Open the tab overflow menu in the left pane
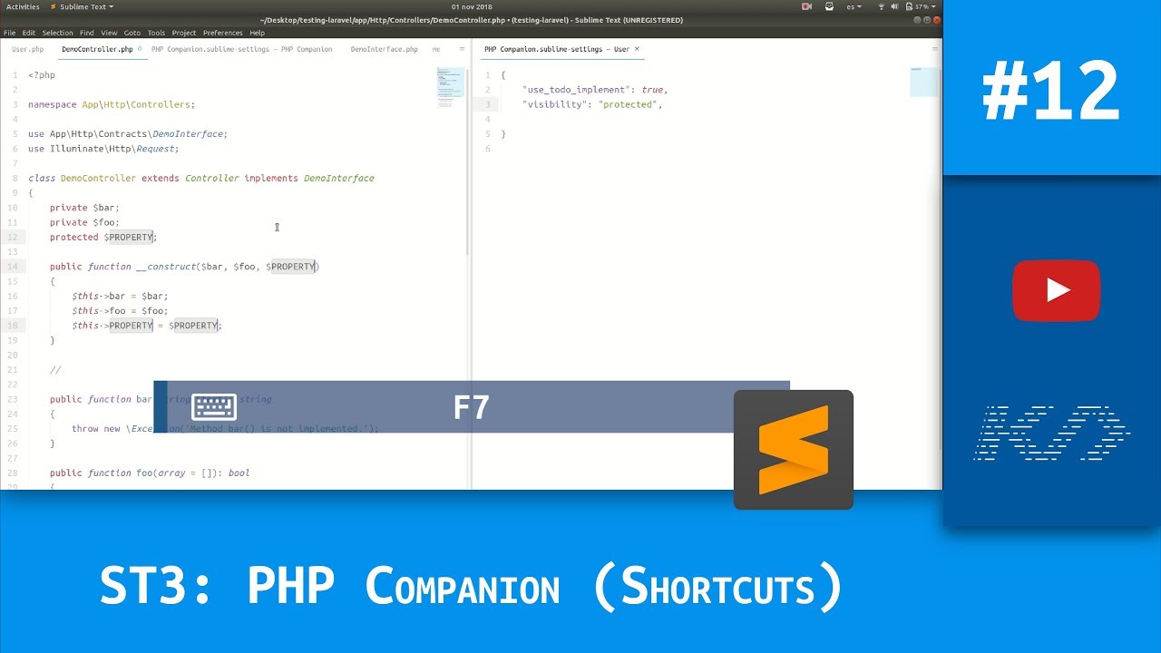 pyautogui.click(x=462, y=49)
